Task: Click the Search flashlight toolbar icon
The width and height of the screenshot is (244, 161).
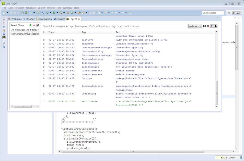Action: coord(83,13)
